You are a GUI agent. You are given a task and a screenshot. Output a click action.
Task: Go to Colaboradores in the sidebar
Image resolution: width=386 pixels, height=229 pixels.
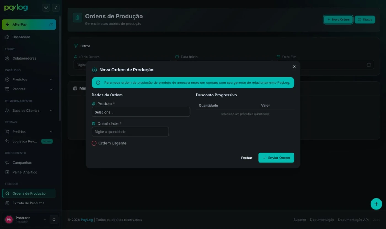pyautogui.click(x=29, y=58)
